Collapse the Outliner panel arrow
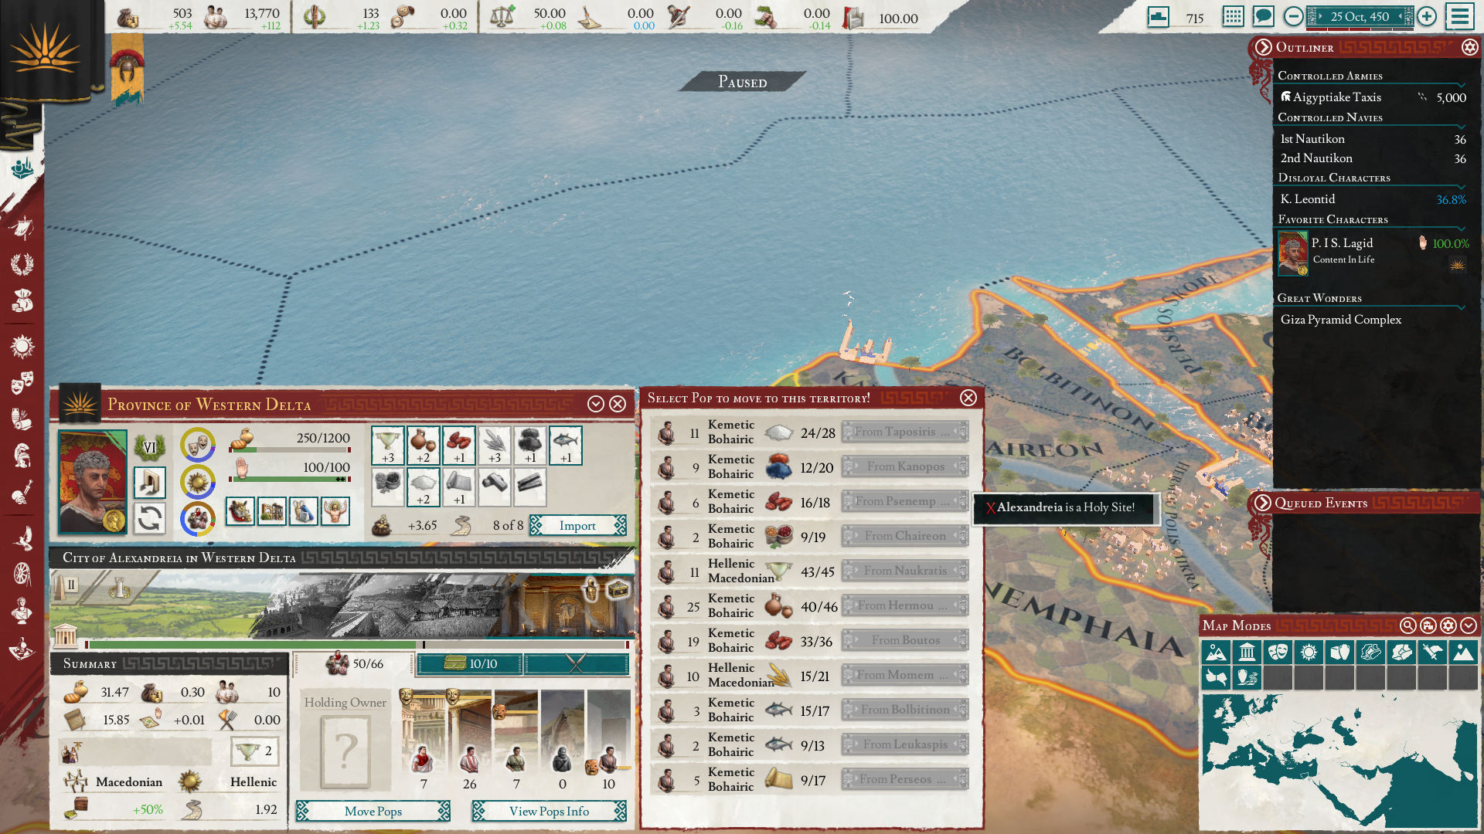The height and width of the screenshot is (834, 1484). tap(1263, 47)
